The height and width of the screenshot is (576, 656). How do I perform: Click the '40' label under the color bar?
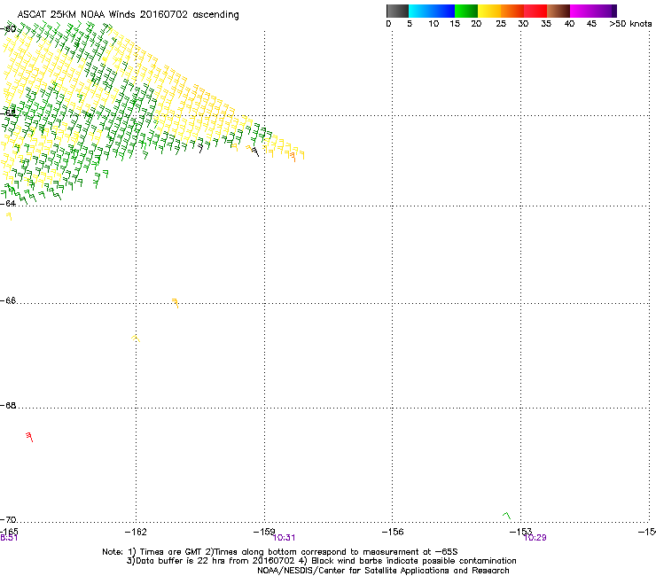(569, 24)
